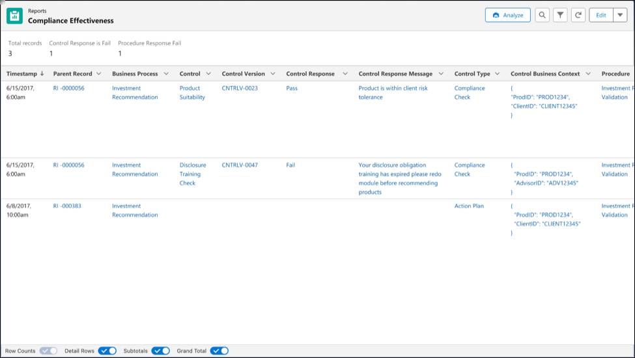The image size is (635, 358).
Task: Click the Disclosure Training Check control link
Action: pos(193,174)
